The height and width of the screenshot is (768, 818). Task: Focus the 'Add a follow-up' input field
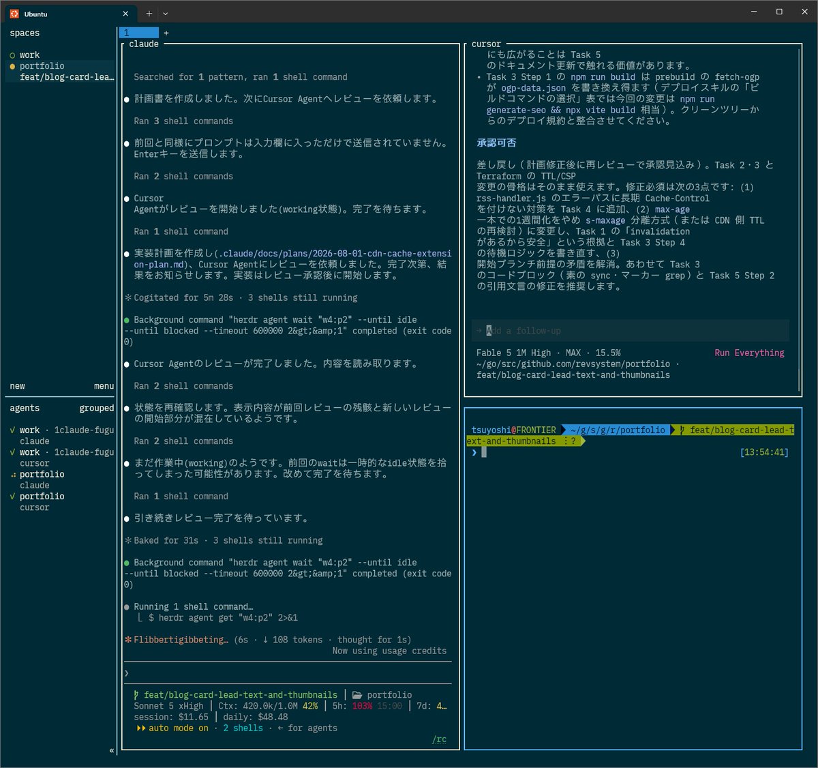[x=630, y=331]
